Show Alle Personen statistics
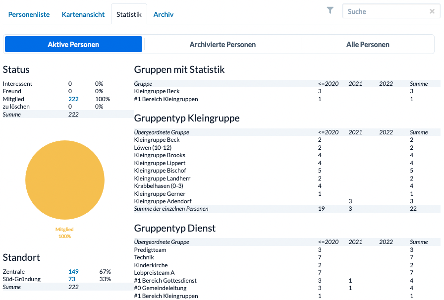 point(368,45)
